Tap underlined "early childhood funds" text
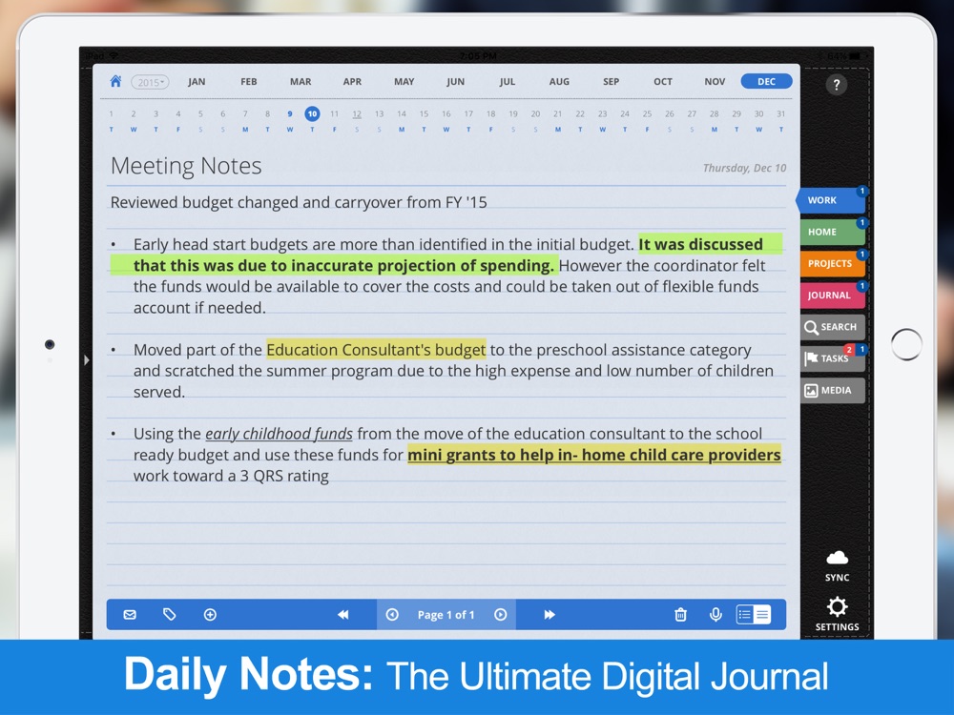Image resolution: width=954 pixels, height=715 pixels. (279, 434)
